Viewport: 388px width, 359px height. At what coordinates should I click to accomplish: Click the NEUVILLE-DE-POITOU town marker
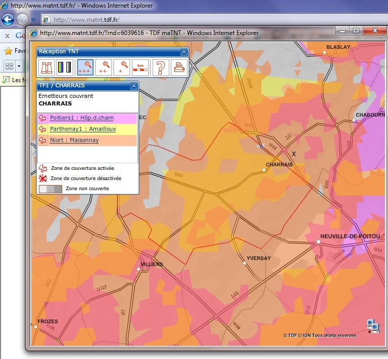319,242
